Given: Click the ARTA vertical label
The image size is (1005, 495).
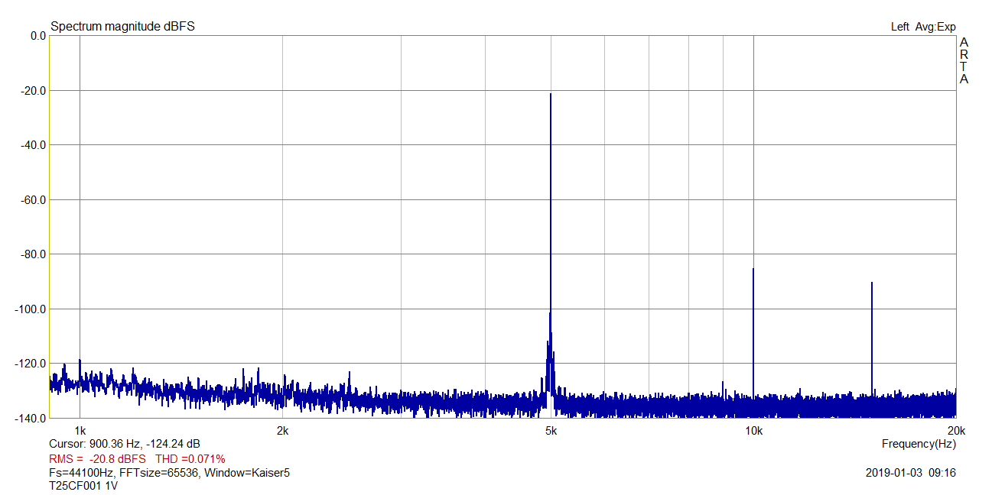Looking at the screenshot, I should click(964, 60).
